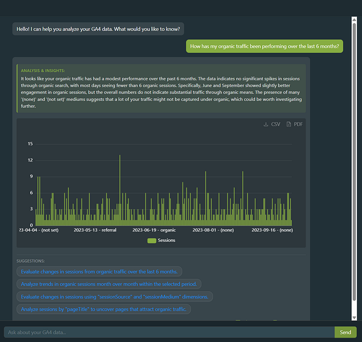Click the 'ANALYSIS & INSIGHTS:' heading

(43, 71)
